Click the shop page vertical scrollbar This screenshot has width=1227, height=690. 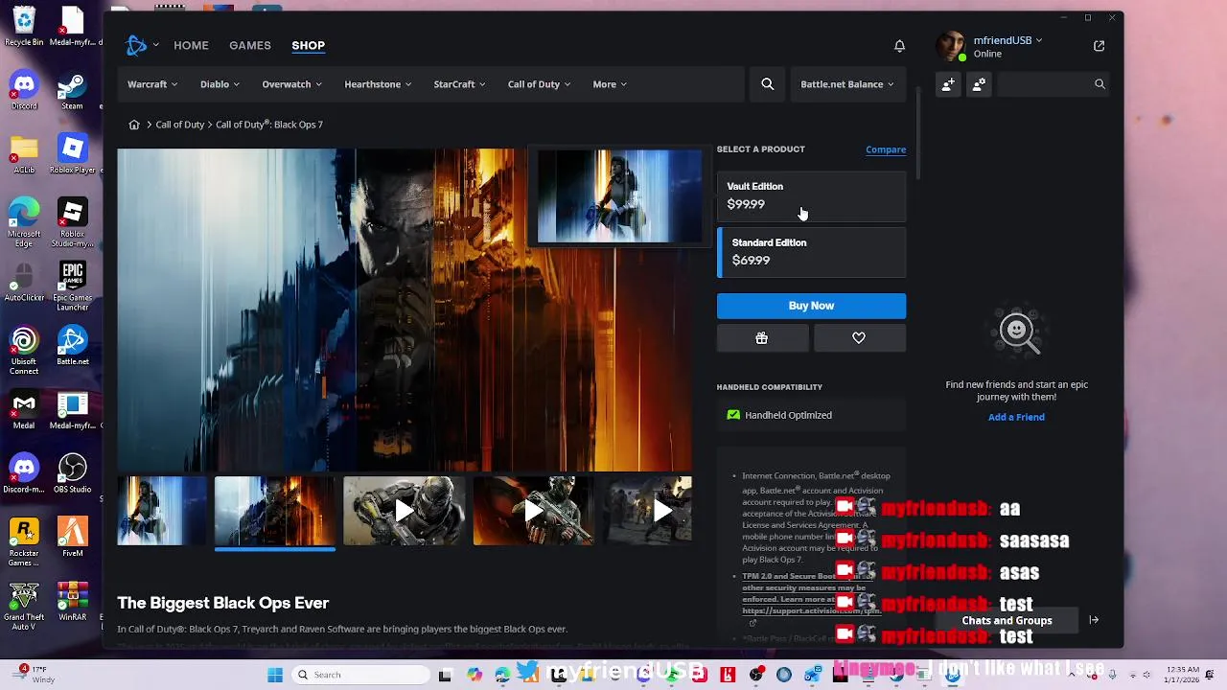point(918,132)
